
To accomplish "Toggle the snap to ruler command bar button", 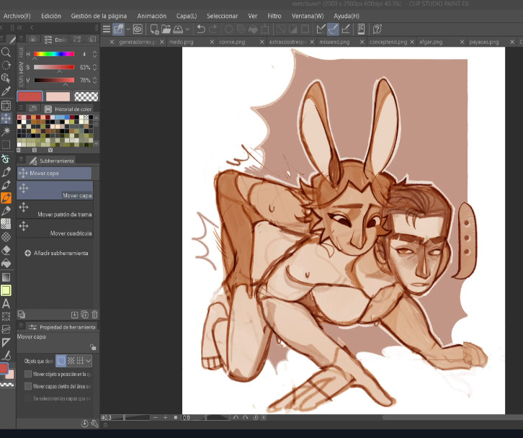I will [321, 30].
